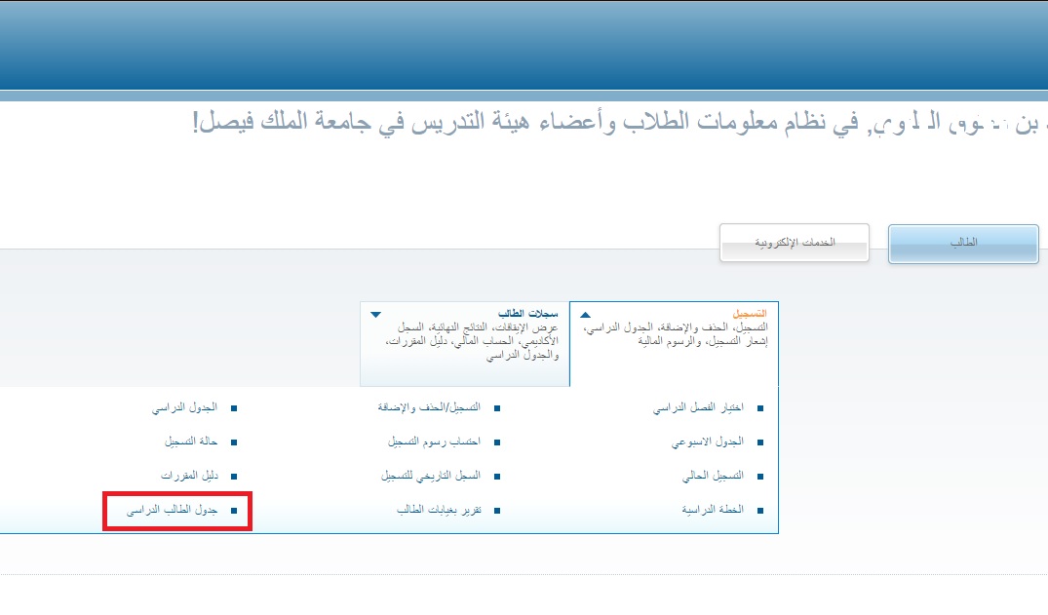This screenshot has width=1048, height=615.
Task: Browse دليل المقررات
Action: (x=188, y=476)
